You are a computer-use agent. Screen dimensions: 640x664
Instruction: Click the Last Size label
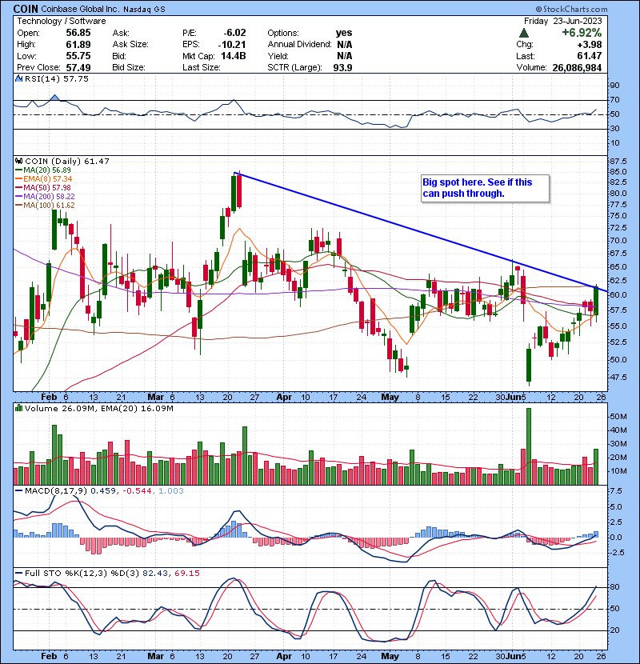201,67
